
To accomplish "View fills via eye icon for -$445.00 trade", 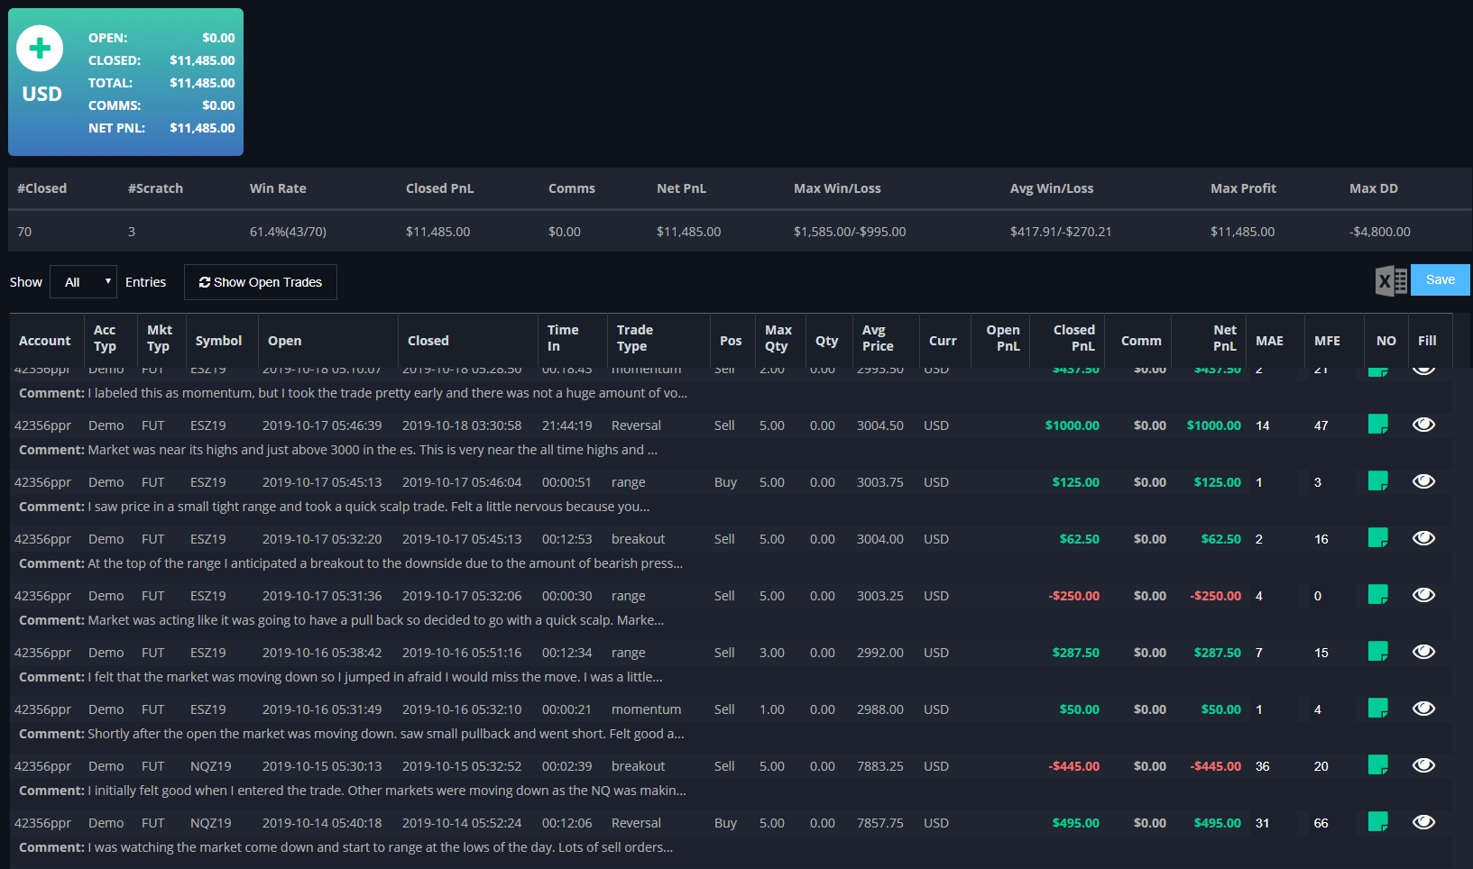I will [1423, 765].
